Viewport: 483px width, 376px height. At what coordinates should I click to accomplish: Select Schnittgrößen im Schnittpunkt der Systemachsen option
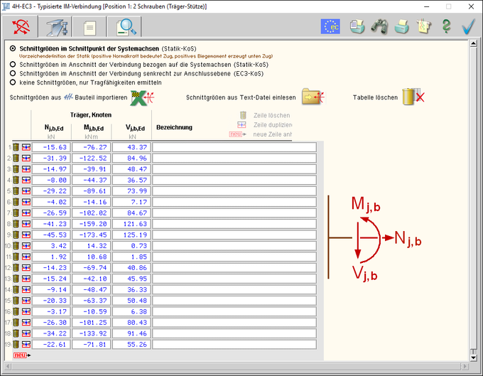pyautogui.click(x=13, y=47)
